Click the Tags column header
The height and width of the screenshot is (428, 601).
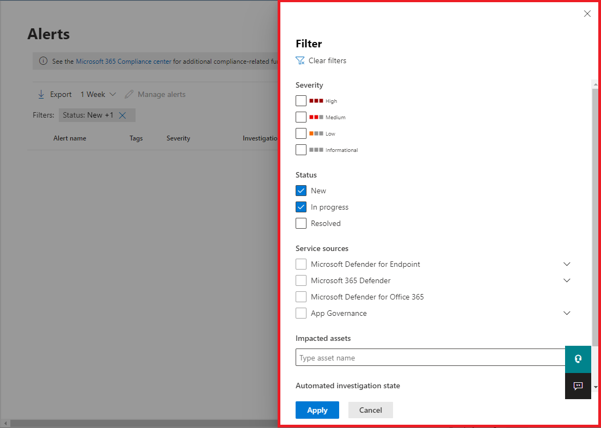136,138
